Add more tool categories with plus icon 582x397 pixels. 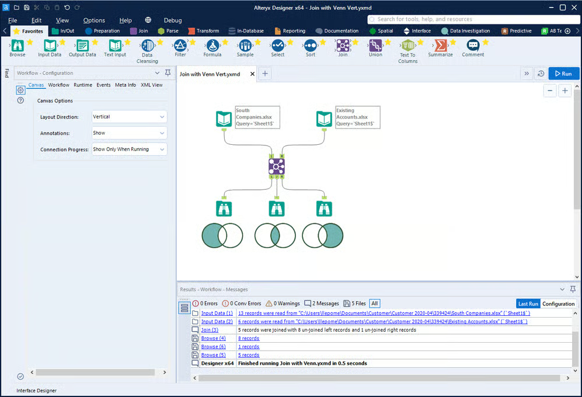(x=567, y=31)
